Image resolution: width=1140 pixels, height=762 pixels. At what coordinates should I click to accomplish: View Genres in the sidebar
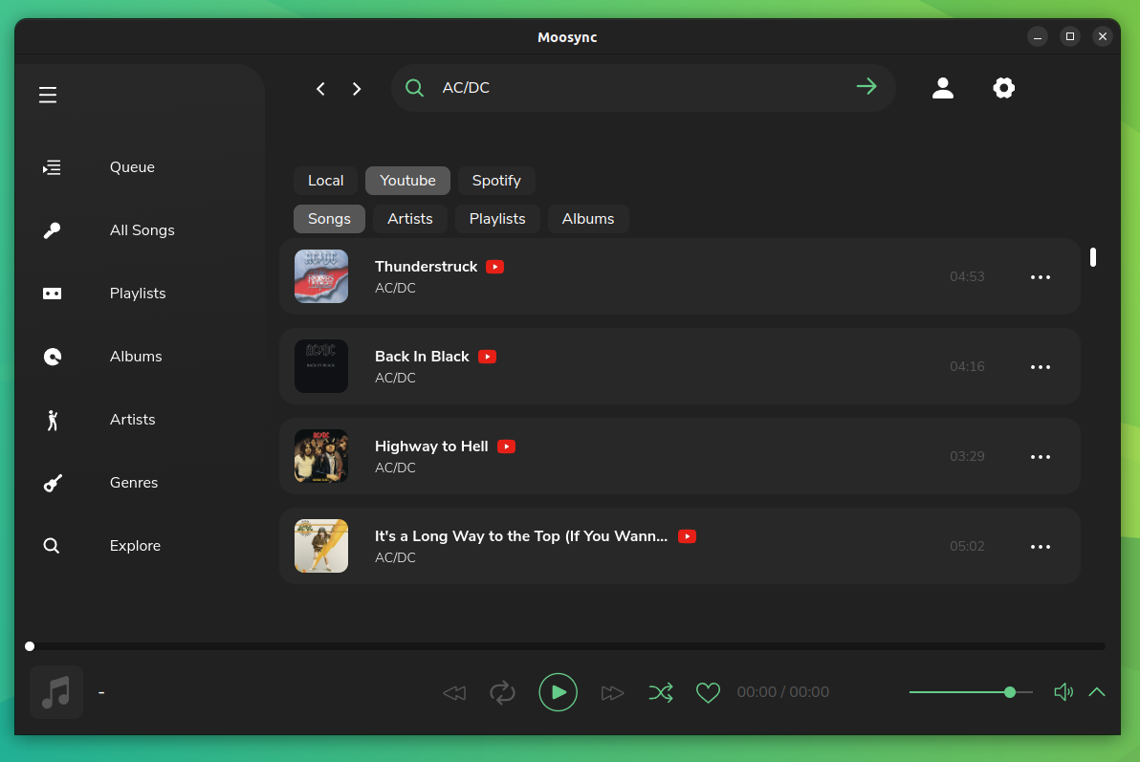pyautogui.click(x=133, y=482)
